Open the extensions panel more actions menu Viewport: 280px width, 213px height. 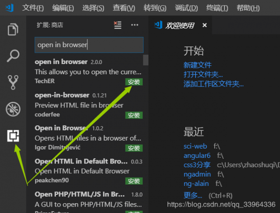[135, 25]
